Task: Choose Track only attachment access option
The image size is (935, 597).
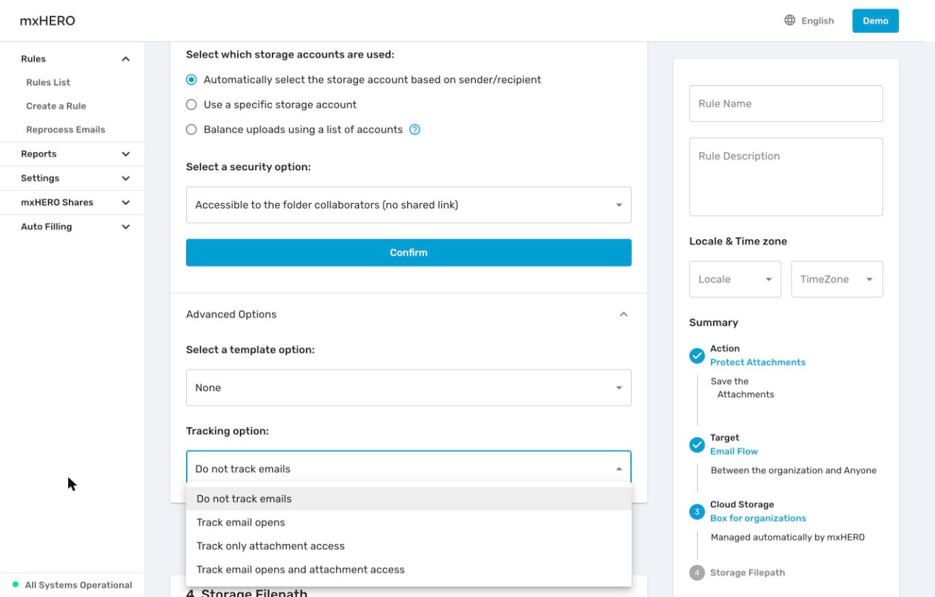Action: click(x=409, y=546)
